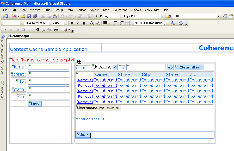Click the Paste clipboard icon

click(55, 16)
